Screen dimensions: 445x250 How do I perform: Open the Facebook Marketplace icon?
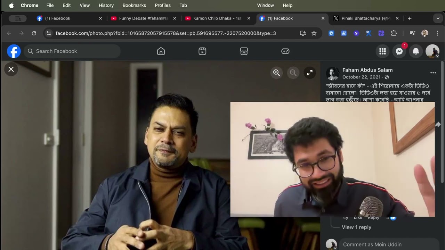click(x=244, y=51)
